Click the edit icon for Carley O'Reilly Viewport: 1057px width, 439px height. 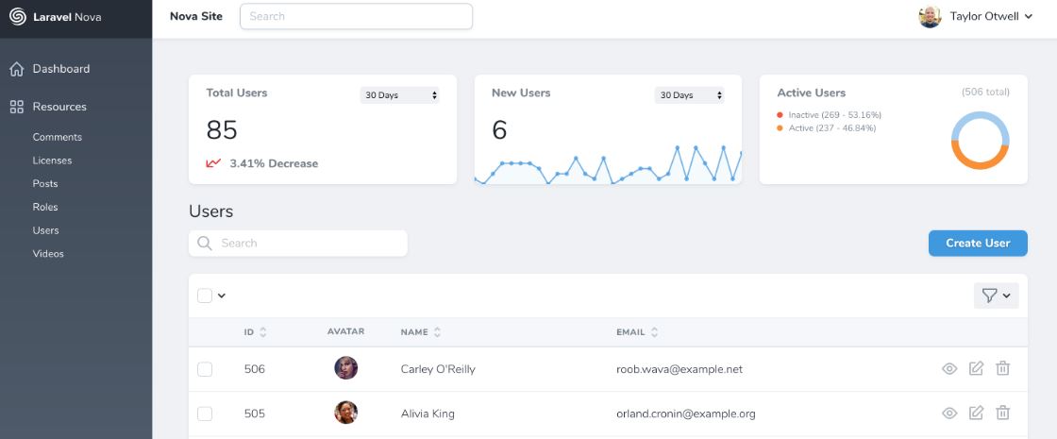coord(976,368)
